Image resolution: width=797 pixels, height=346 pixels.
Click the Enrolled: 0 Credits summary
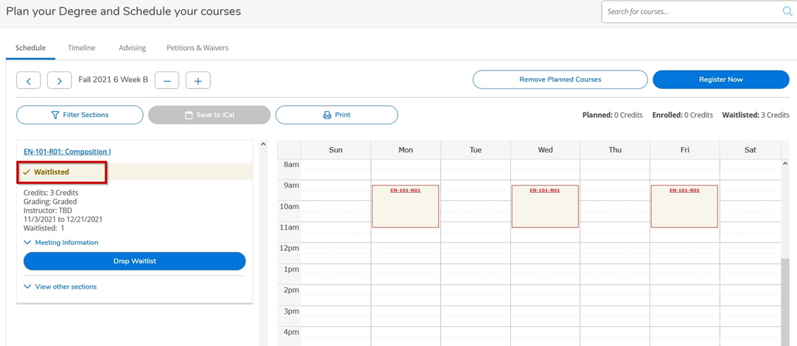(682, 115)
